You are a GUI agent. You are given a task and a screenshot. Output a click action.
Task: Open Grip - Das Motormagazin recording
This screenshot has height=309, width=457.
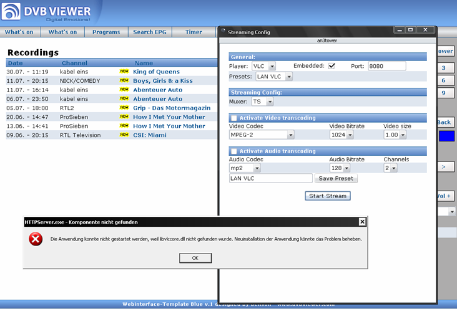pyautogui.click(x=172, y=108)
